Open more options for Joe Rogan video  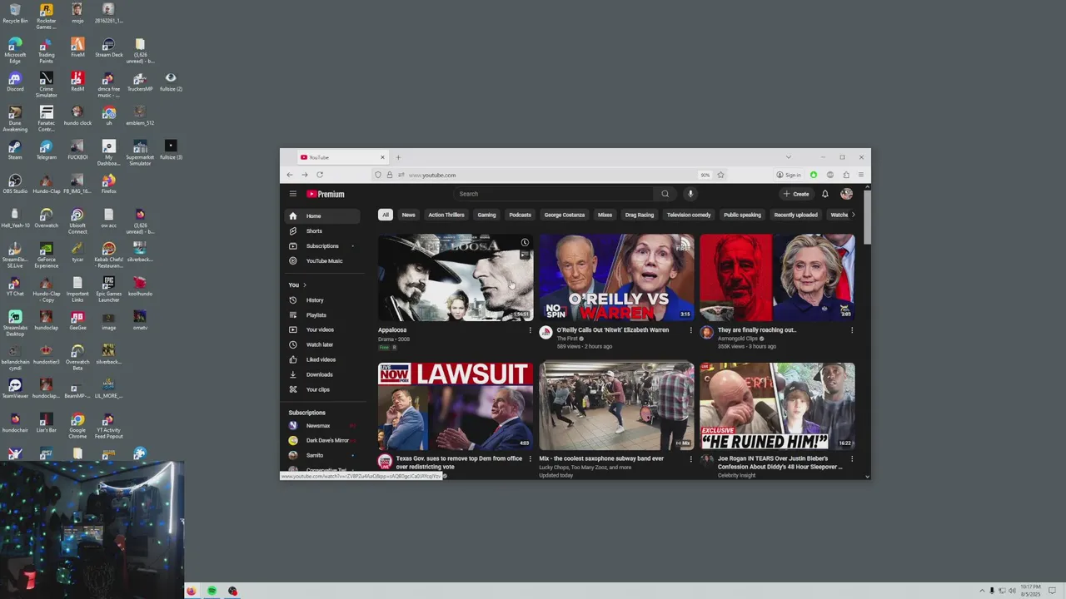point(851,458)
